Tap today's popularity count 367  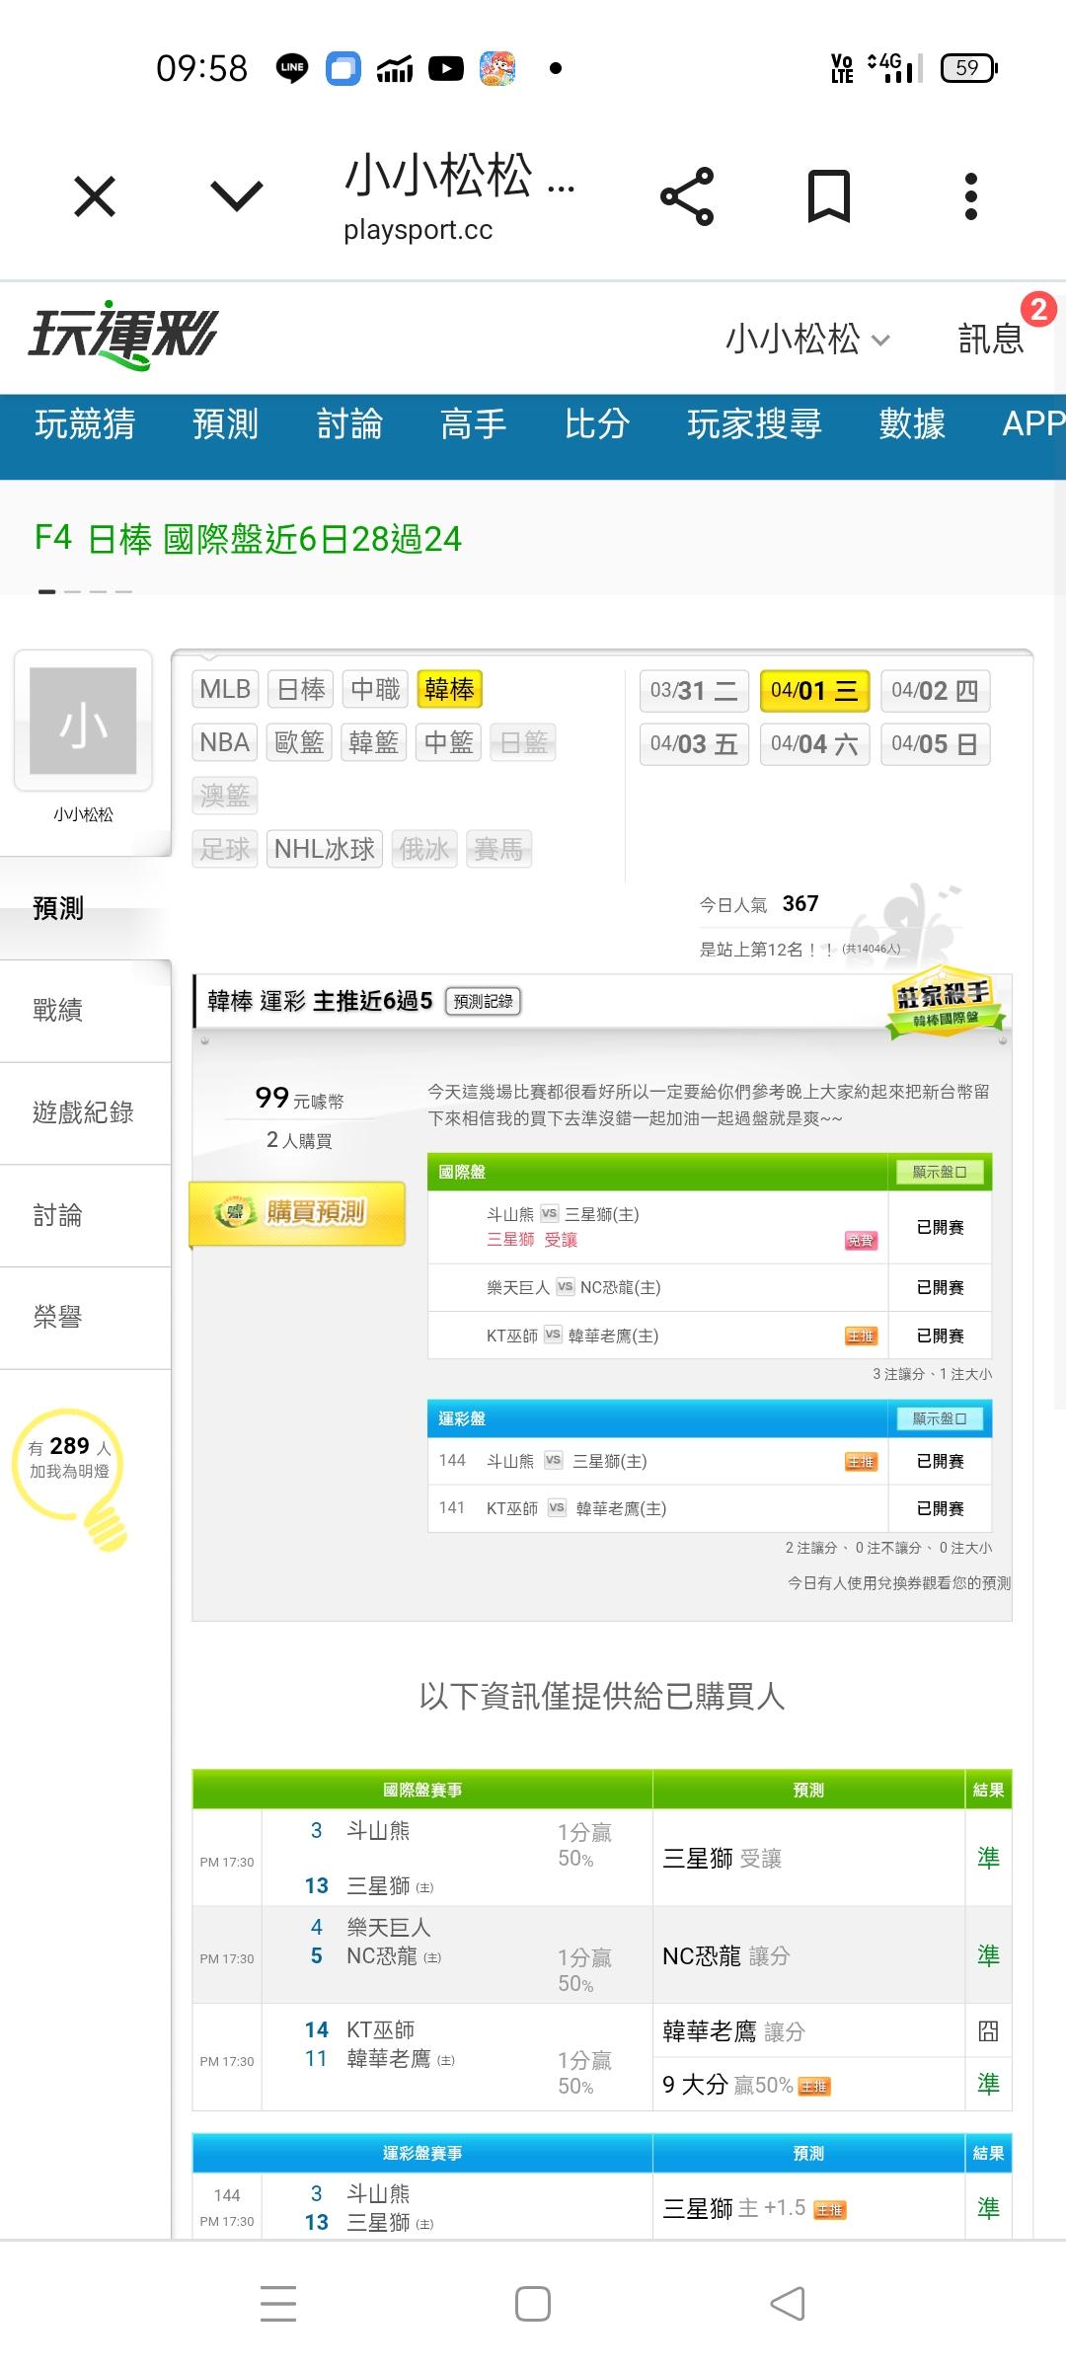(799, 903)
